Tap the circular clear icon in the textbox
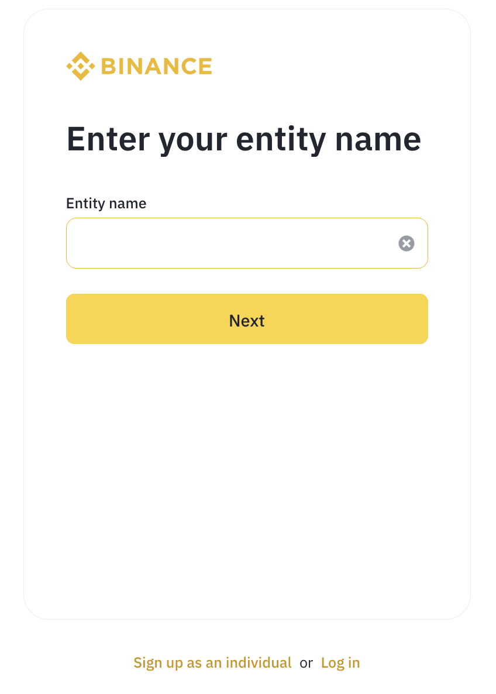 pyautogui.click(x=407, y=243)
